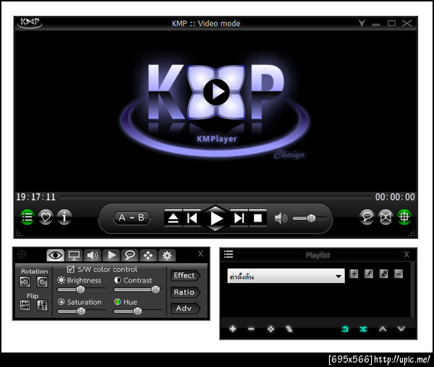
Task: Start playback with the main play button
Action: (216, 219)
